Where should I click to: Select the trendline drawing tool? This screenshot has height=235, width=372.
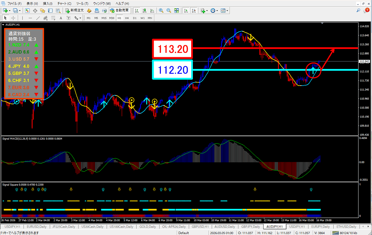click(x=38, y=18)
